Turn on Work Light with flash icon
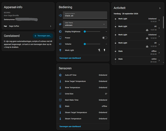Viewport: 166px width, 131px height. 105,50
